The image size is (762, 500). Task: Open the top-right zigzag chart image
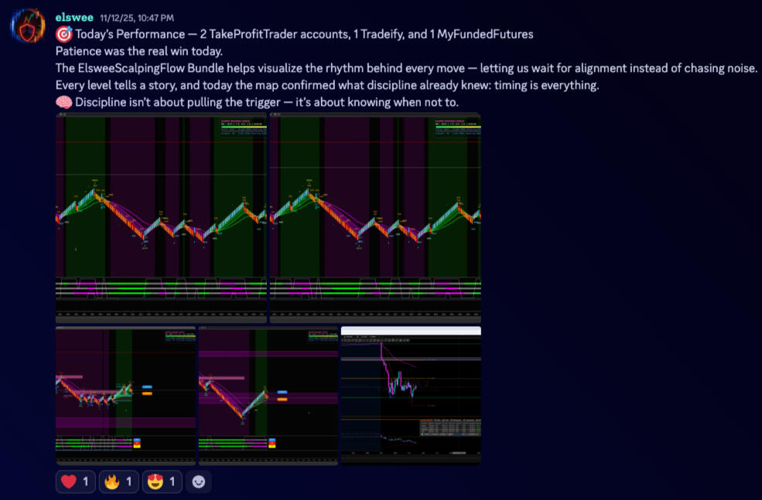click(x=374, y=217)
